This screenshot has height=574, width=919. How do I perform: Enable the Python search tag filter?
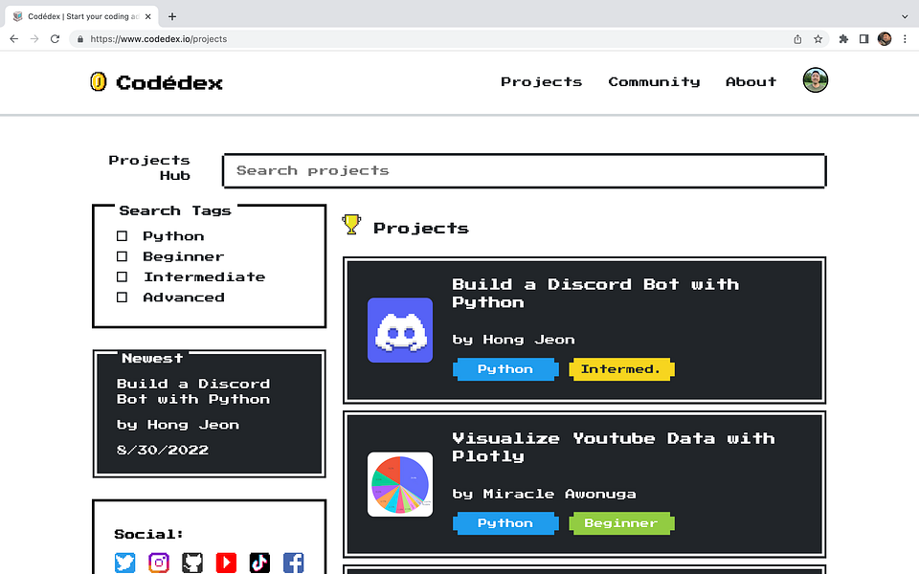123,235
